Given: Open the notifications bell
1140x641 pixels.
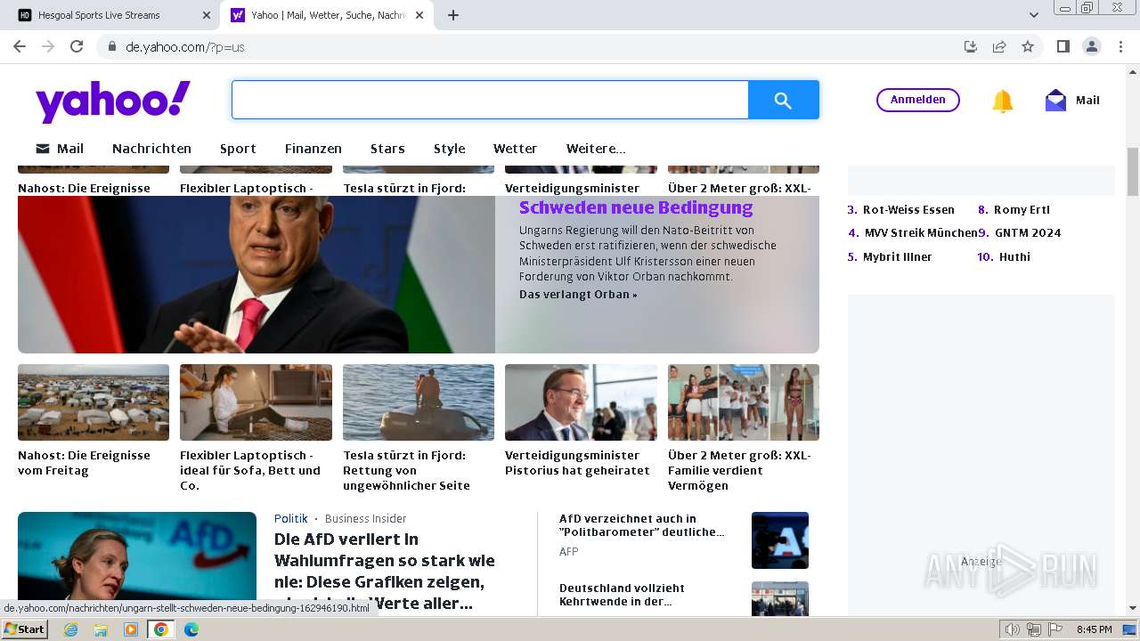Looking at the screenshot, I should click(1003, 101).
